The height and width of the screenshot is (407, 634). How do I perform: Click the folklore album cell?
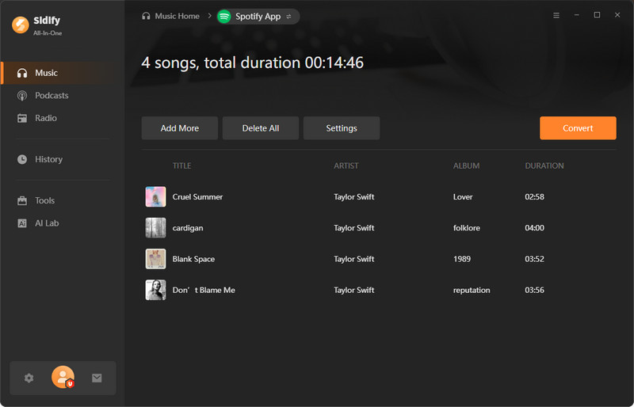pos(466,228)
